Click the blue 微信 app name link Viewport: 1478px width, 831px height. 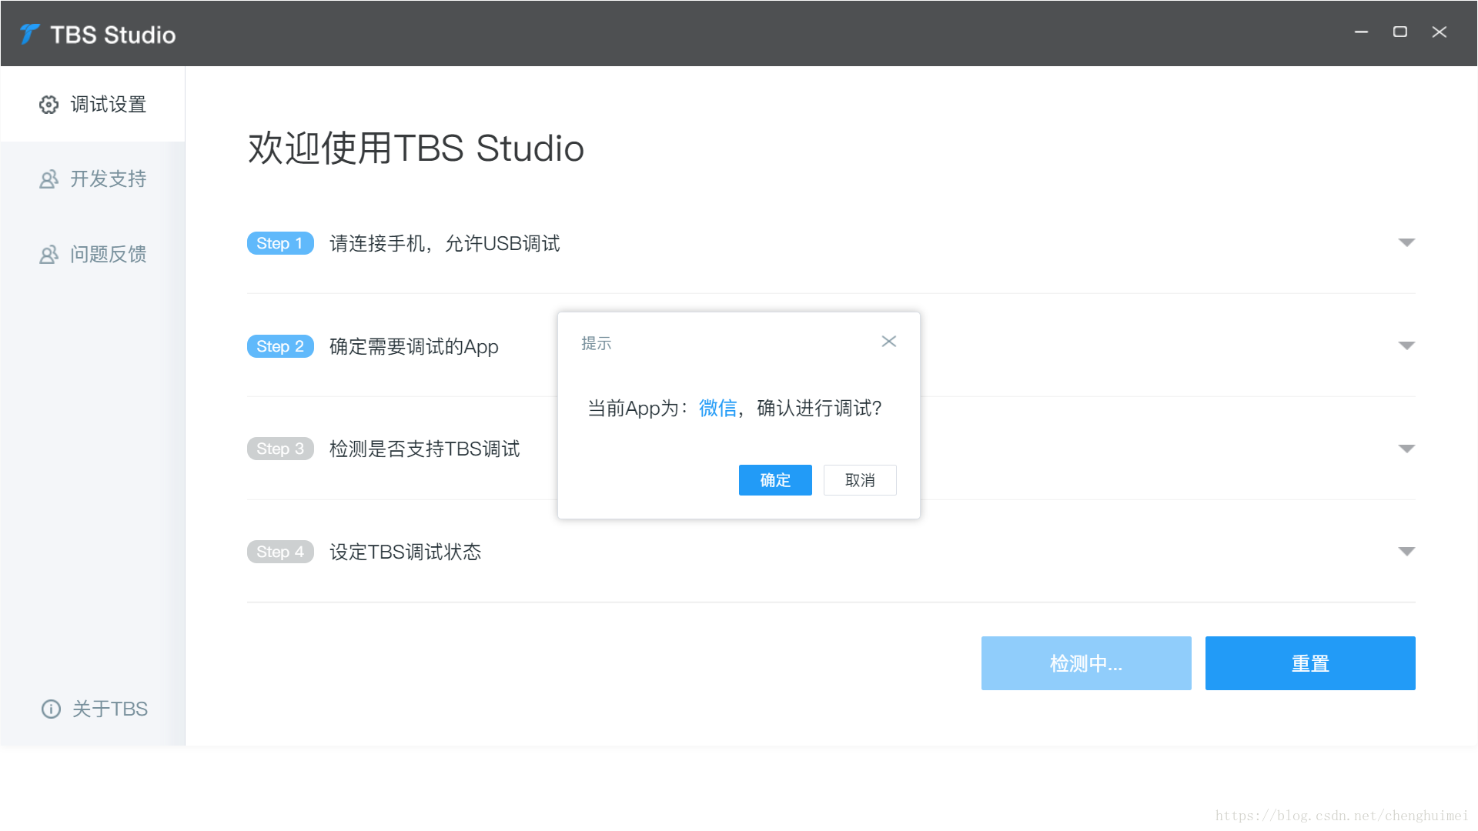[x=717, y=408]
